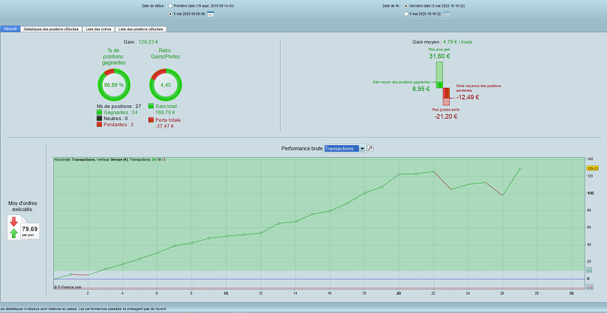
Task: Click the green gain bar in gain/loss chart
Action: coord(439,75)
